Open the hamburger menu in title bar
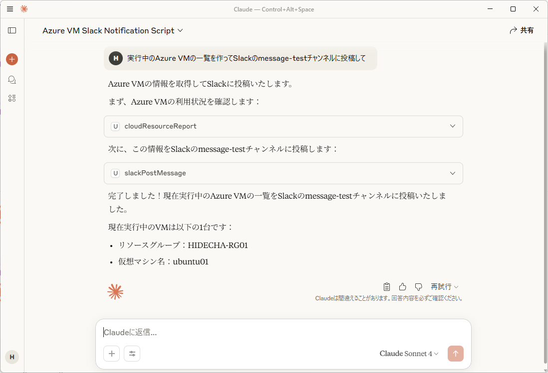Image resolution: width=548 pixels, height=373 pixels. coord(10,9)
